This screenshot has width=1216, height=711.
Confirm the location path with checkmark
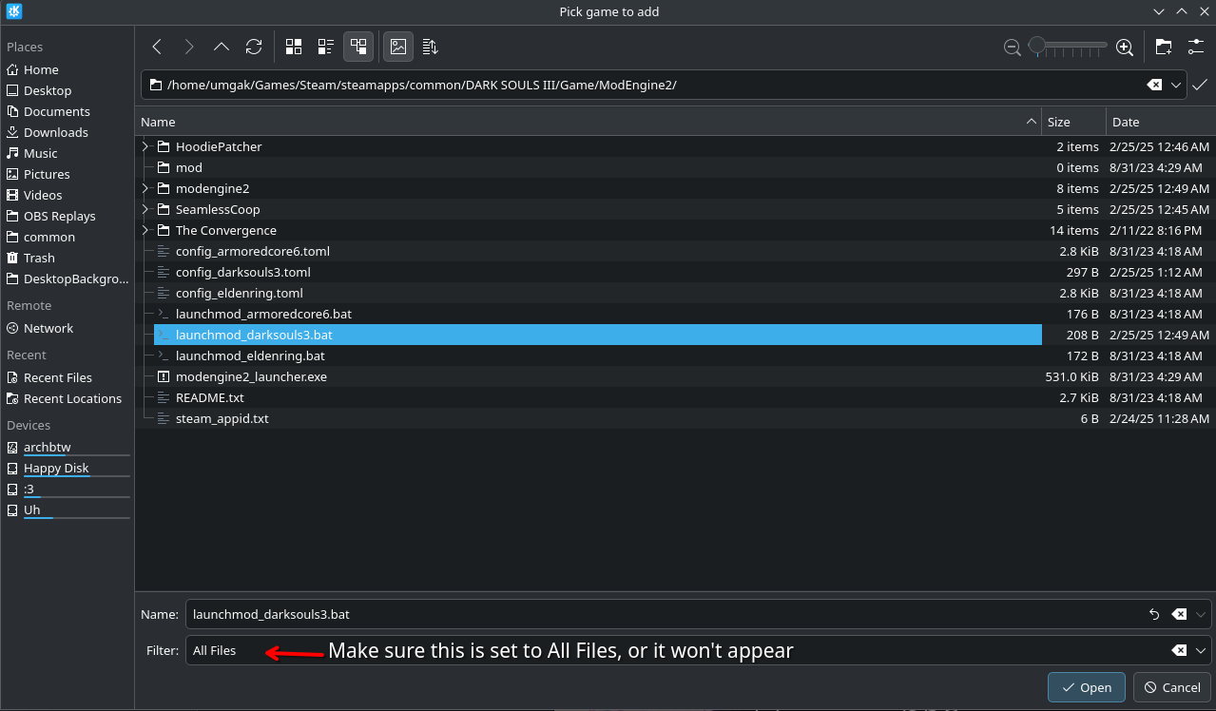[x=1201, y=85]
